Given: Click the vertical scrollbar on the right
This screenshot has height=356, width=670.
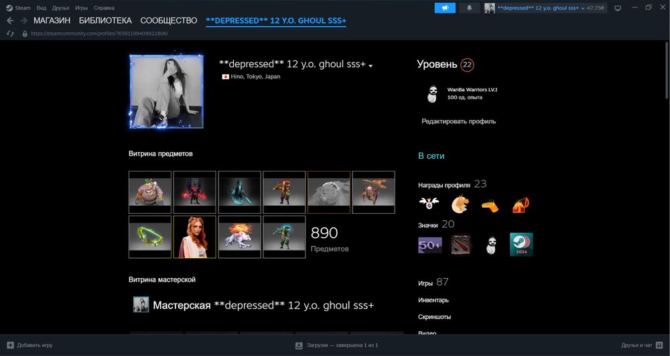Looking at the screenshot, I should point(667,70).
